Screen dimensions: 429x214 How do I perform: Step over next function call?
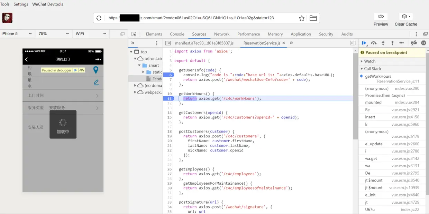[374, 43]
